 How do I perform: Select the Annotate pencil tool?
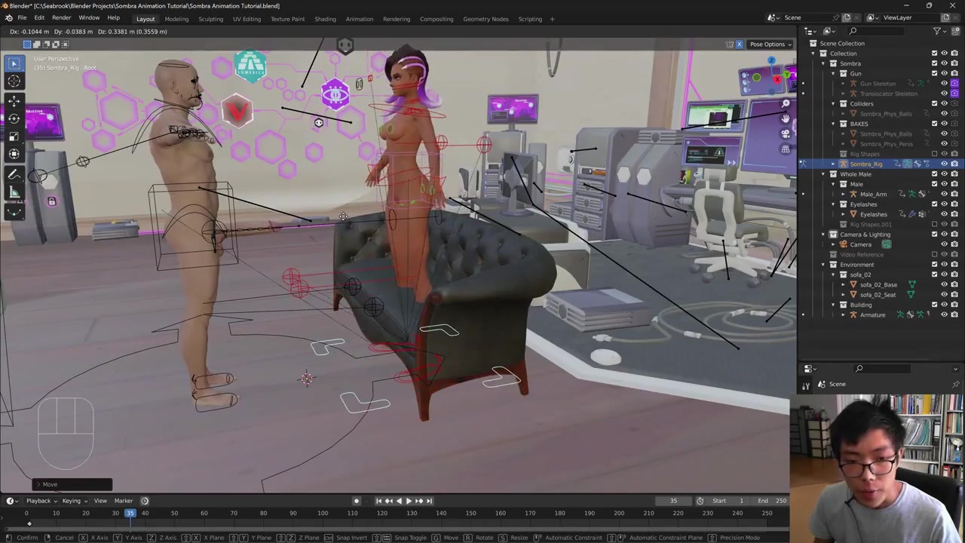(x=14, y=174)
